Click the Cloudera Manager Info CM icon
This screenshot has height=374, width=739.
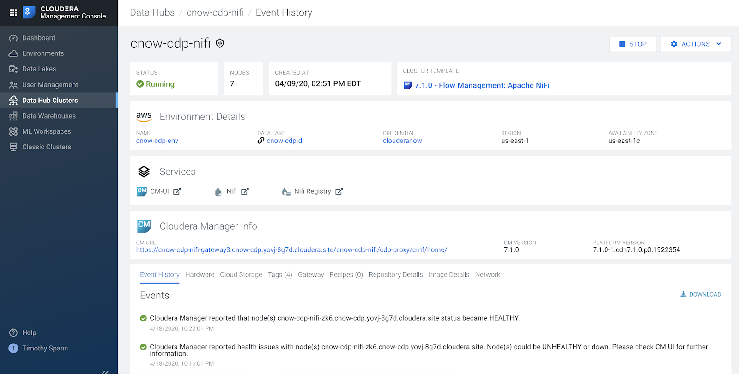pyautogui.click(x=144, y=226)
